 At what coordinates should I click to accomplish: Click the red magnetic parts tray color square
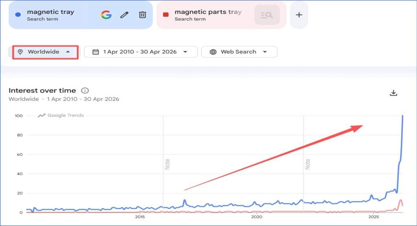(x=166, y=15)
